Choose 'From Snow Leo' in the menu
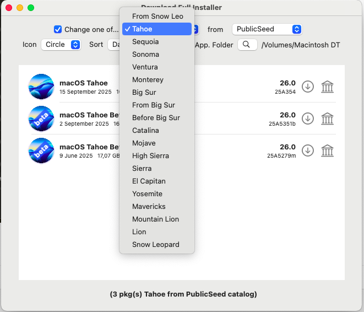Screen dimensions: 364x312 pyautogui.click(x=157, y=17)
